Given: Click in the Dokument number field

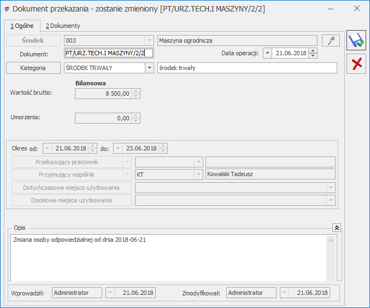Looking at the screenshot, I should 109,53.
